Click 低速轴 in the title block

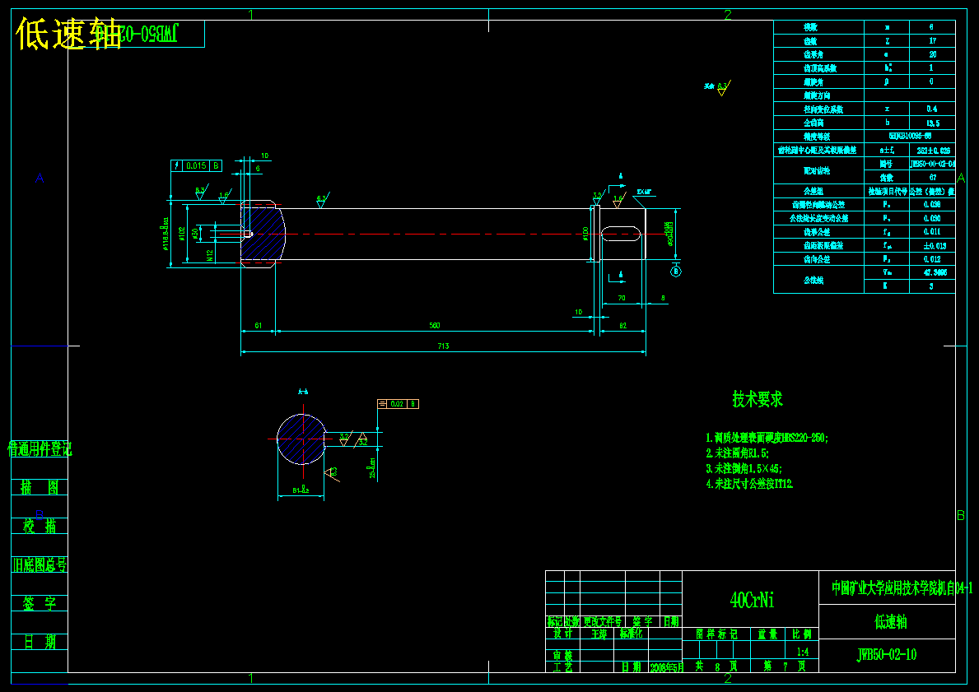pyautogui.click(x=890, y=621)
